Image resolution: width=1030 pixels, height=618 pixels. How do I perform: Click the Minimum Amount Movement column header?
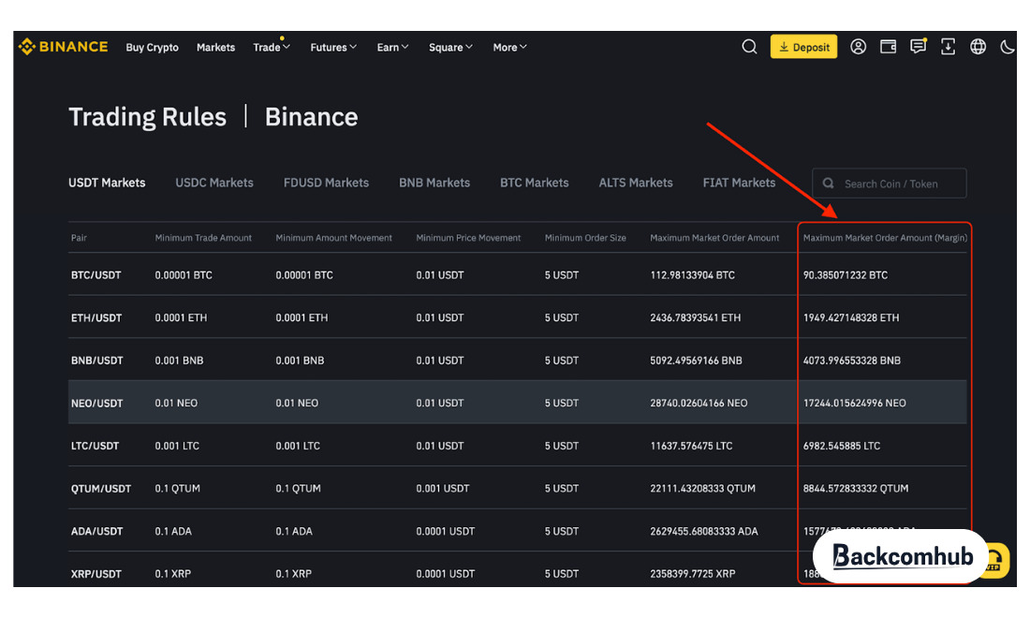point(333,238)
